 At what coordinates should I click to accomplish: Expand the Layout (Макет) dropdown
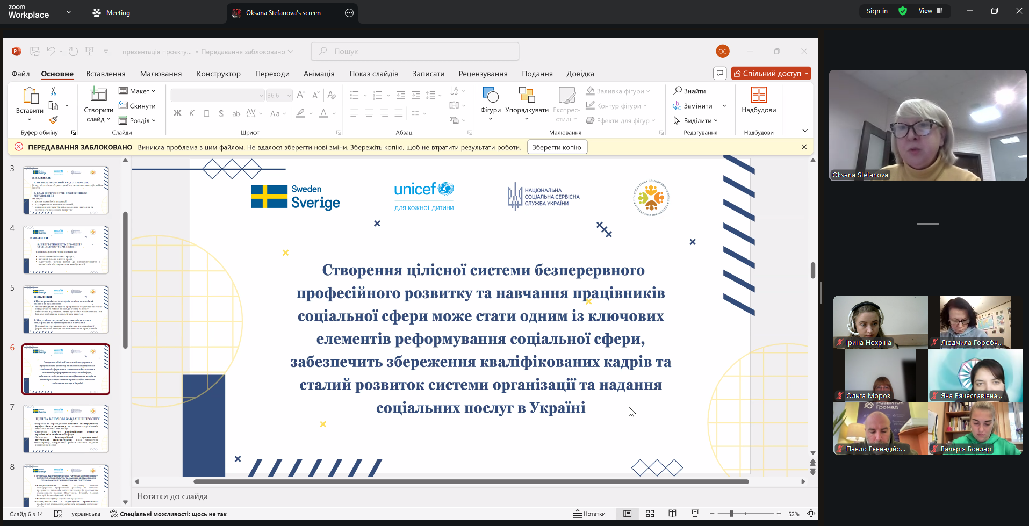(x=138, y=91)
